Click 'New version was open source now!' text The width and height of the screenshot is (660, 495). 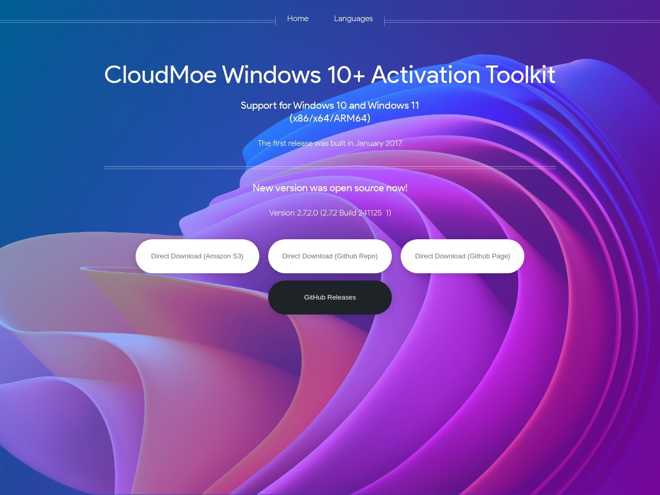click(x=330, y=188)
